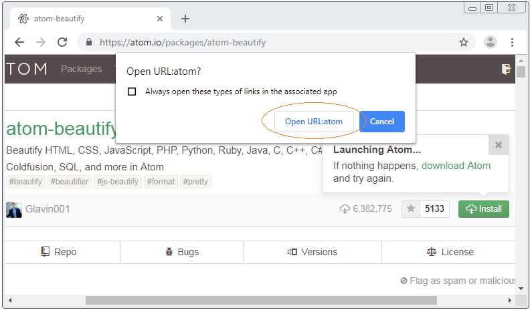Cancel the Open URL:atom dialog

click(382, 122)
